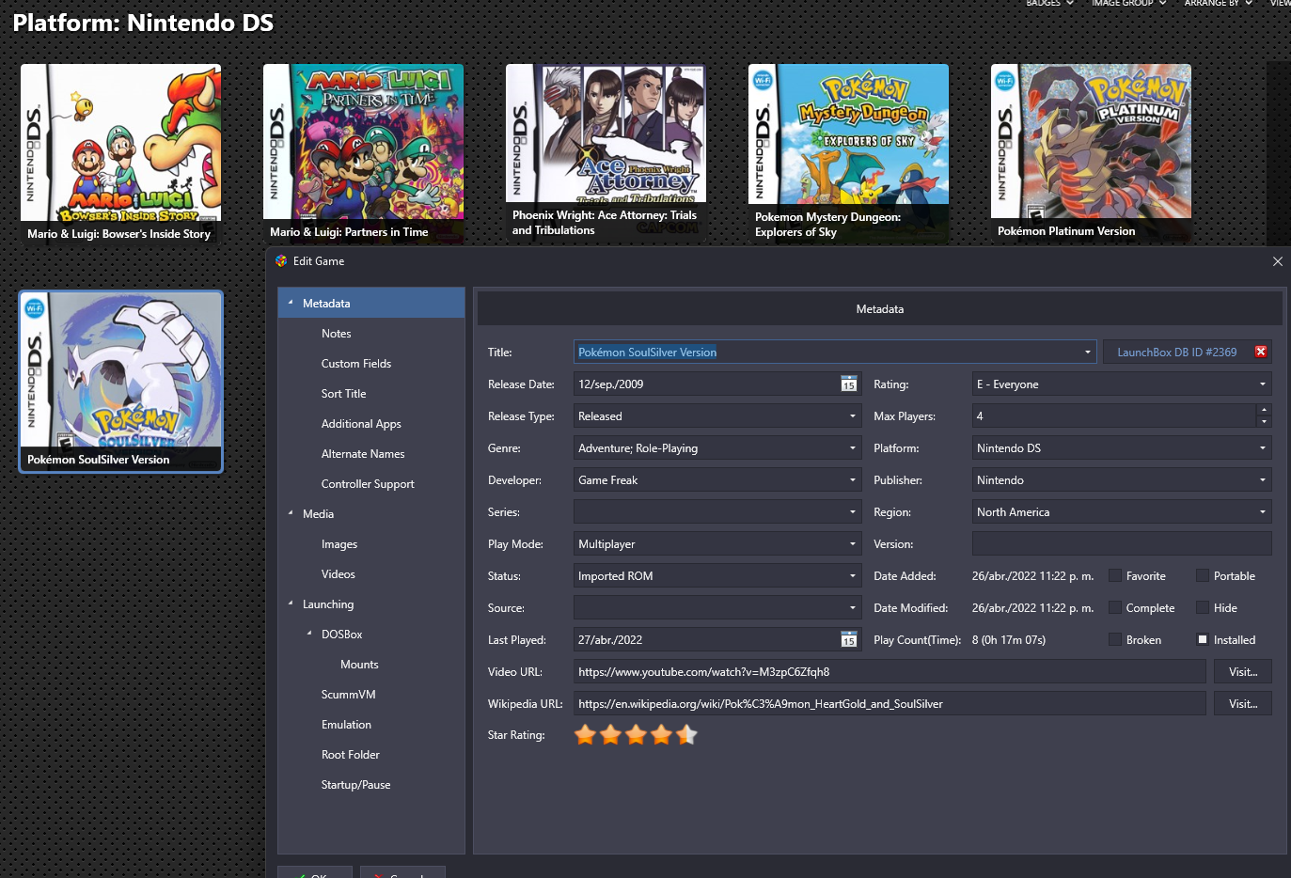This screenshot has height=878, width=1291.
Task: Open LaunchBox DB ID #2369 link
Action: click(x=1176, y=353)
